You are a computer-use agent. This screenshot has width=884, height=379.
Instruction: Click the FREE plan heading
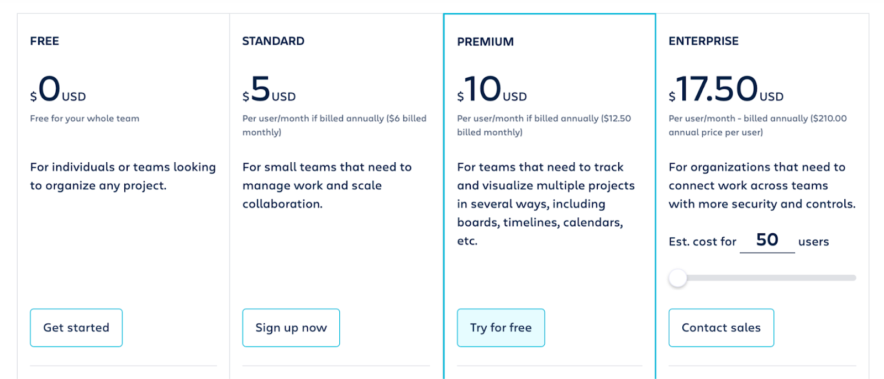coord(45,41)
